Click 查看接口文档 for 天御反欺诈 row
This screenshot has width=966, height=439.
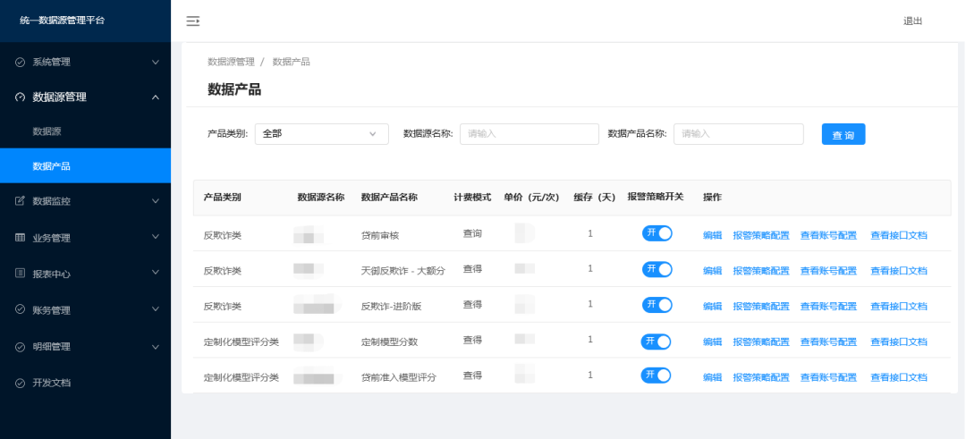898,270
